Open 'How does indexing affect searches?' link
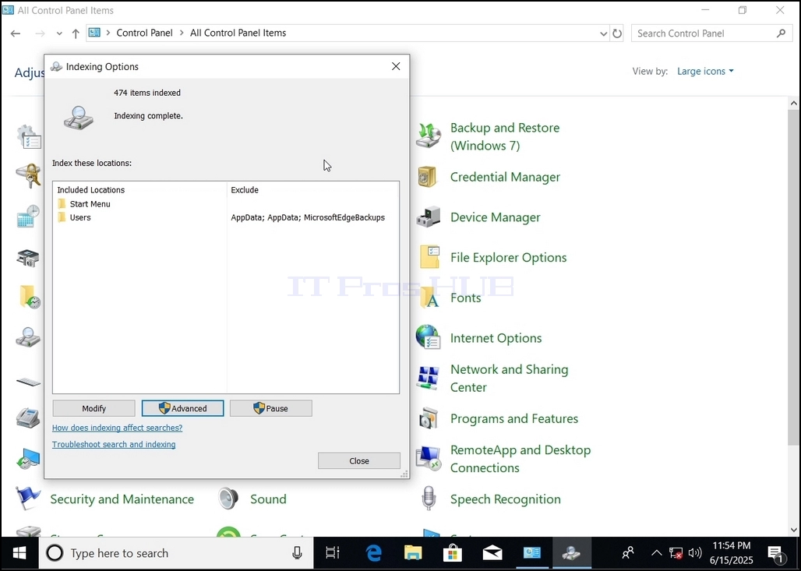The height and width of the screenshot is (571, 801). [117, 428]
